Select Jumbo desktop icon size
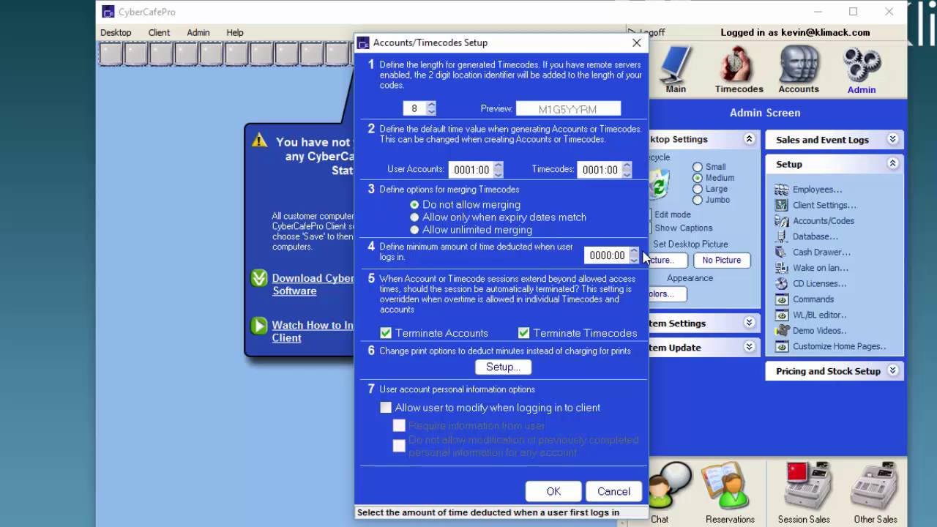The image size is (937, 527). (x=698, y=200)
